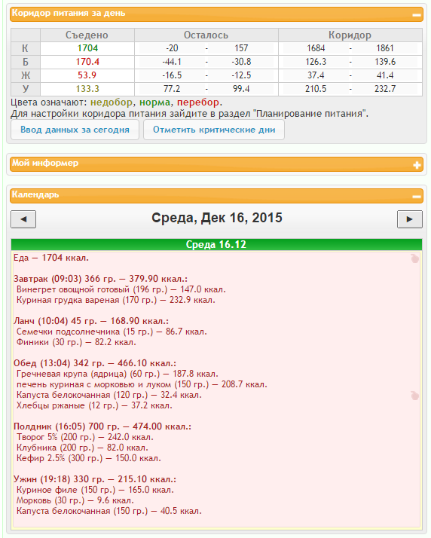Open Отметить критические дни
431x538 pixels.
pos(214,130)
